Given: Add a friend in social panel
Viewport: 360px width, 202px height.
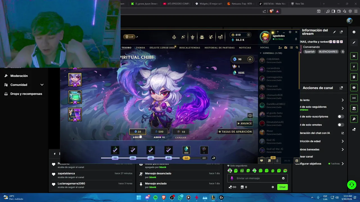Looking at the screenshot, I should [280, 48].
